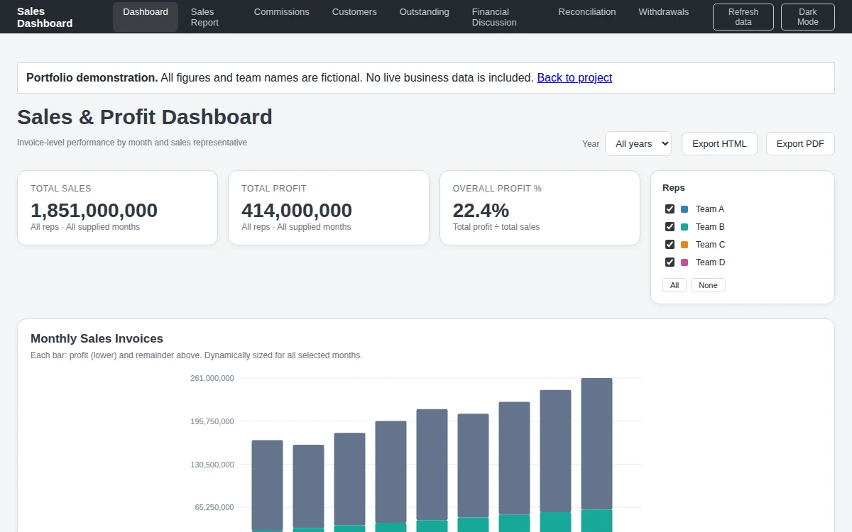The width and height of the screenshot is (852, 532).
Task: Click total profit value 414,000,000
Action: 297,211
